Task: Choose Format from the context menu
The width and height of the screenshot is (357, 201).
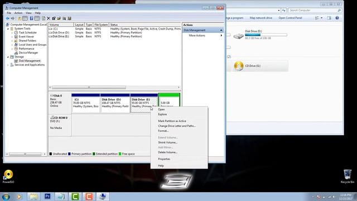Action: (x=179, y=131)
